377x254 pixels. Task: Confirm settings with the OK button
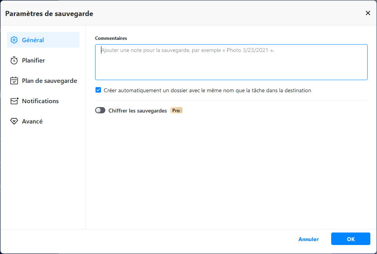[350, 239]
